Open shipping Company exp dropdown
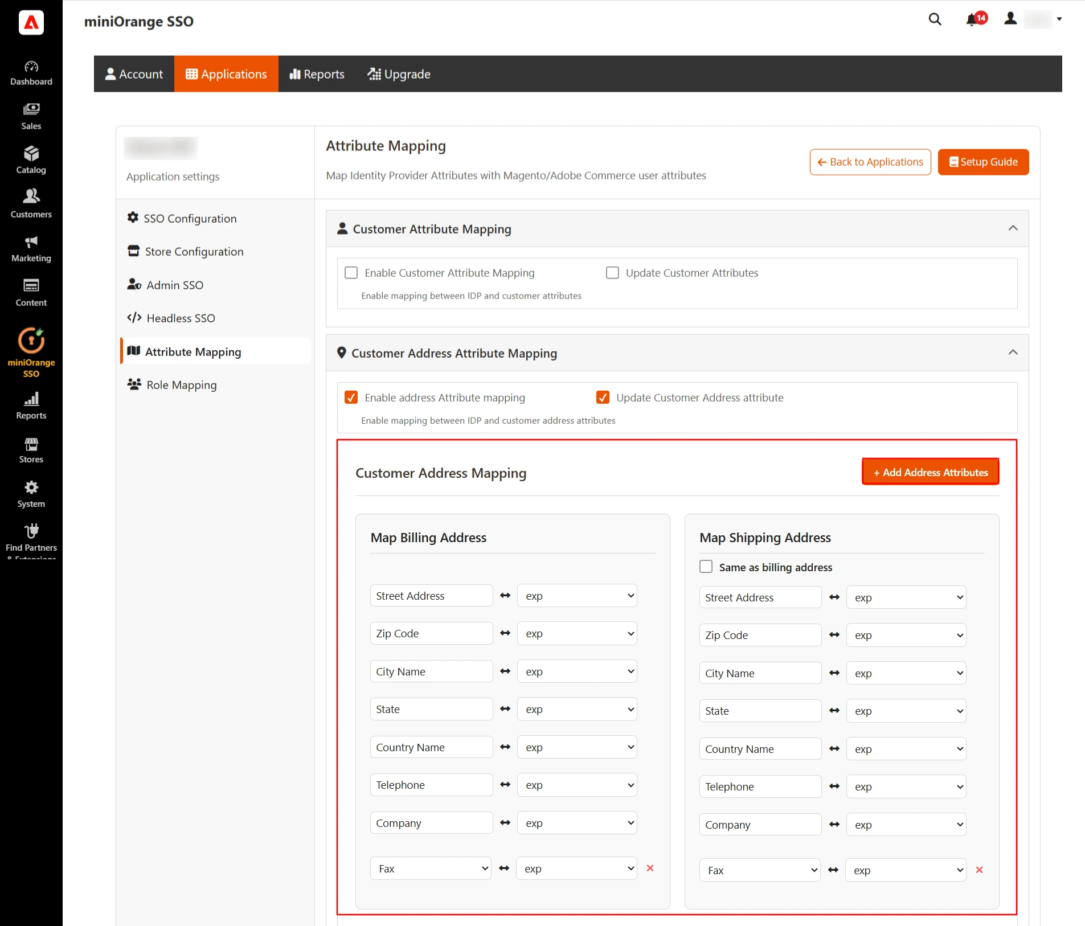Viewport: 1085px width, 926px height. 906,825
